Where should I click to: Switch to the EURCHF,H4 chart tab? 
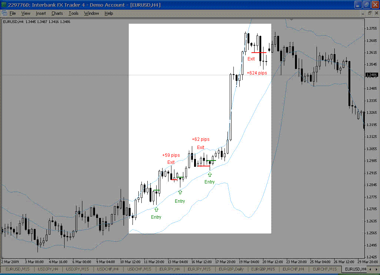(293, 269)
